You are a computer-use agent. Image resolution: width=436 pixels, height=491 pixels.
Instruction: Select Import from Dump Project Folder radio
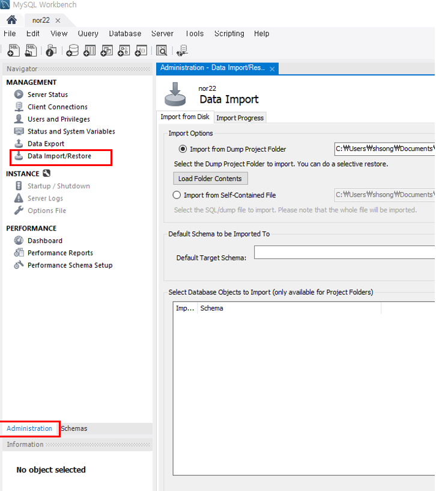point(183,149)
